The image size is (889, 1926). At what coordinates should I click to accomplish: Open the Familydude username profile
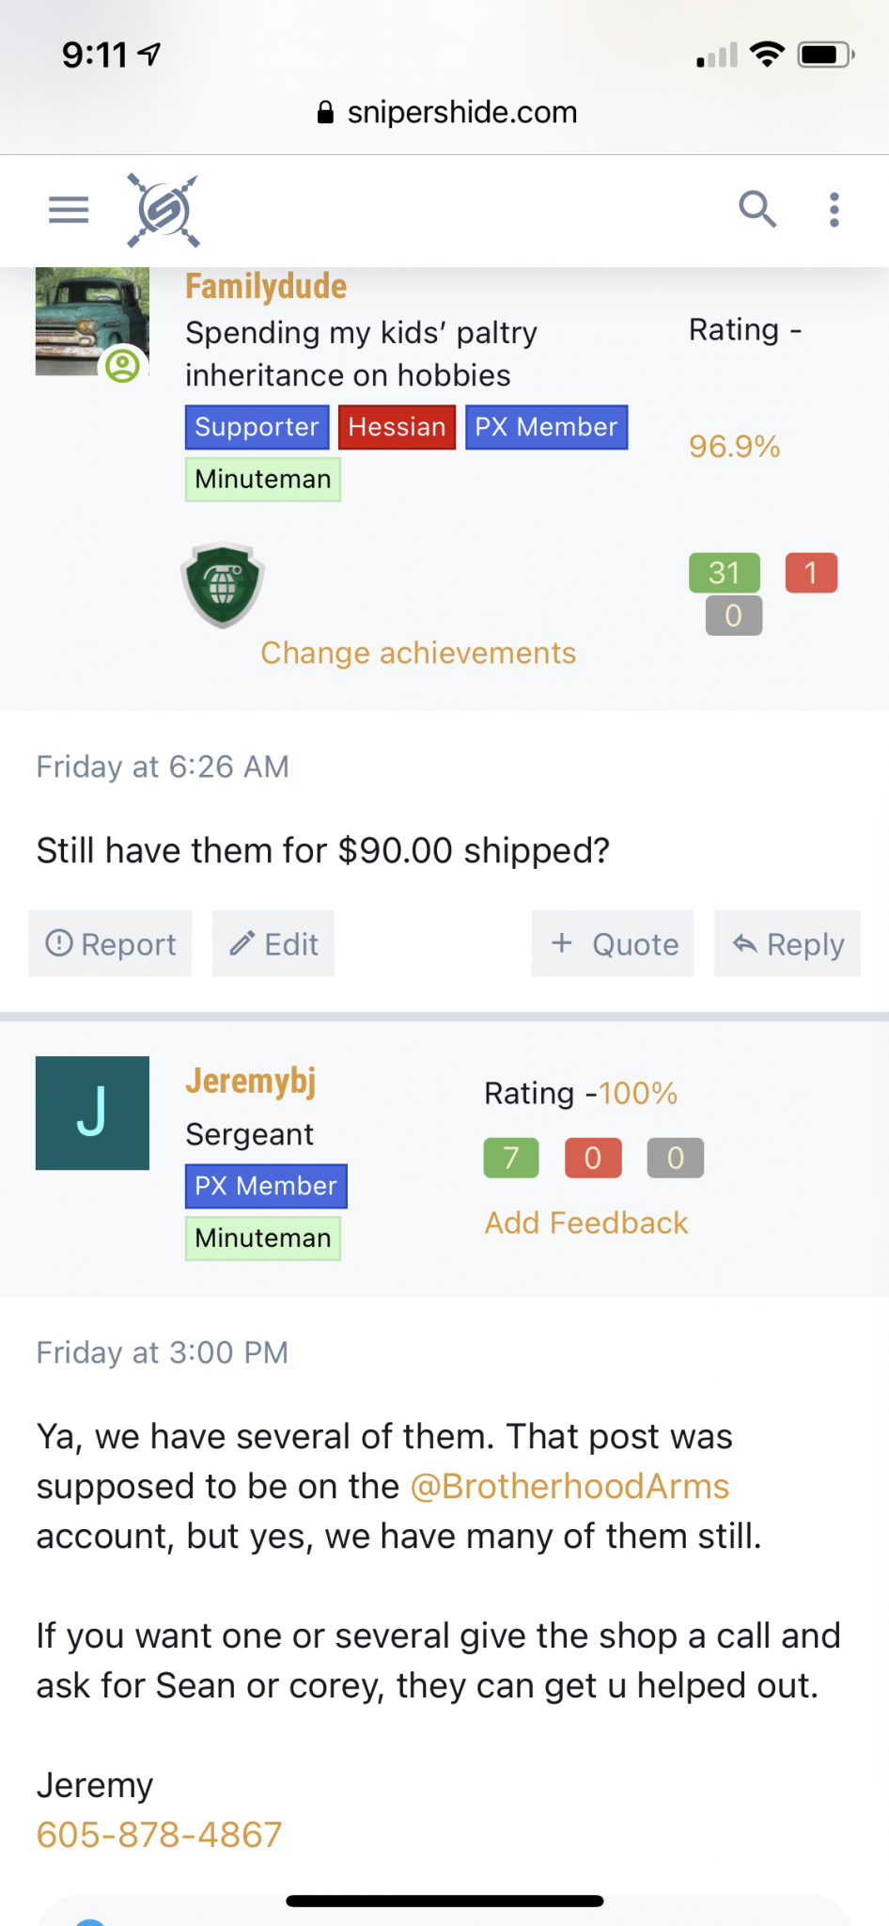pos(266,287)
